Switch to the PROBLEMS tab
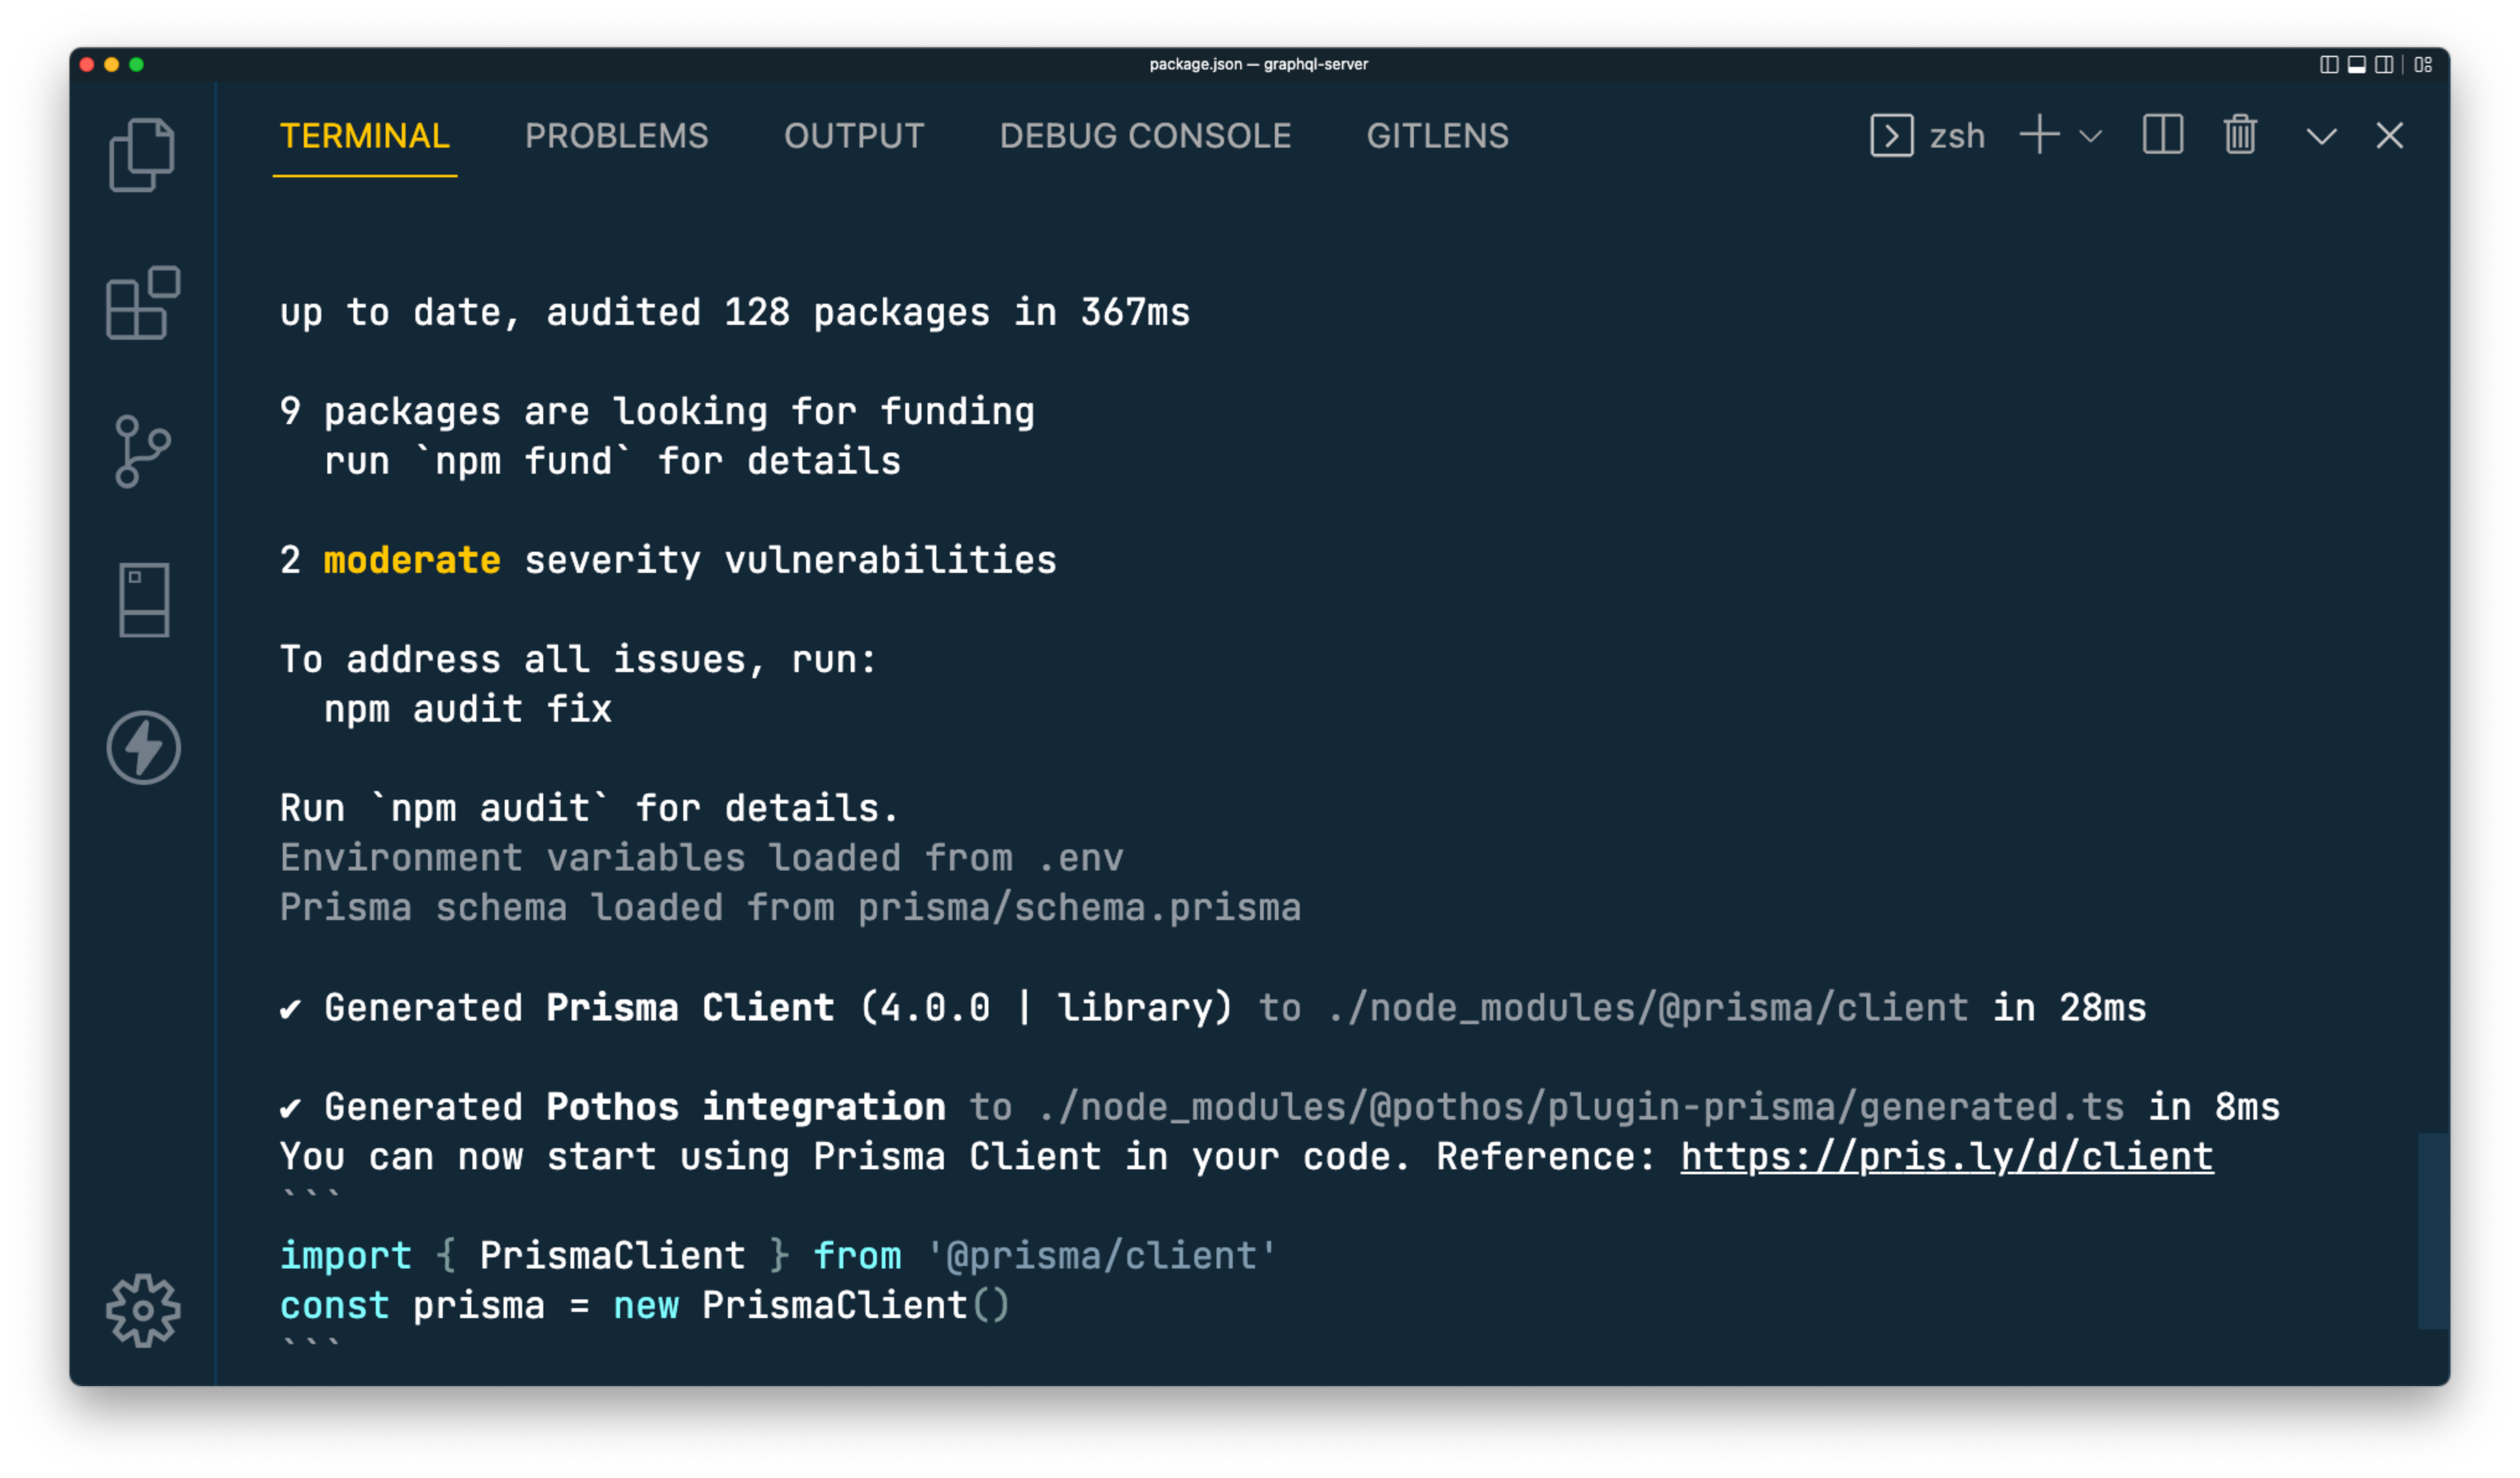The image size is (2520, 1478). (616, 136)
